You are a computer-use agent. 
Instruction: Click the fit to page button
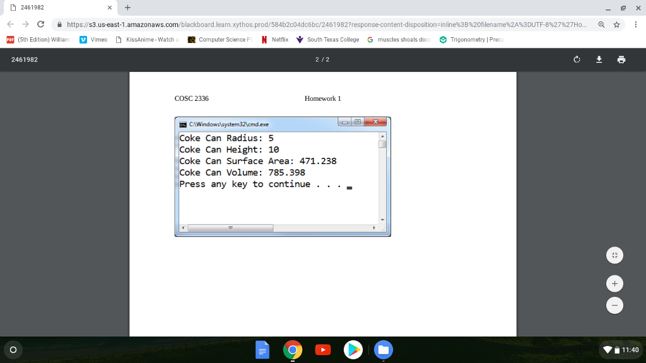coord(614,255)
